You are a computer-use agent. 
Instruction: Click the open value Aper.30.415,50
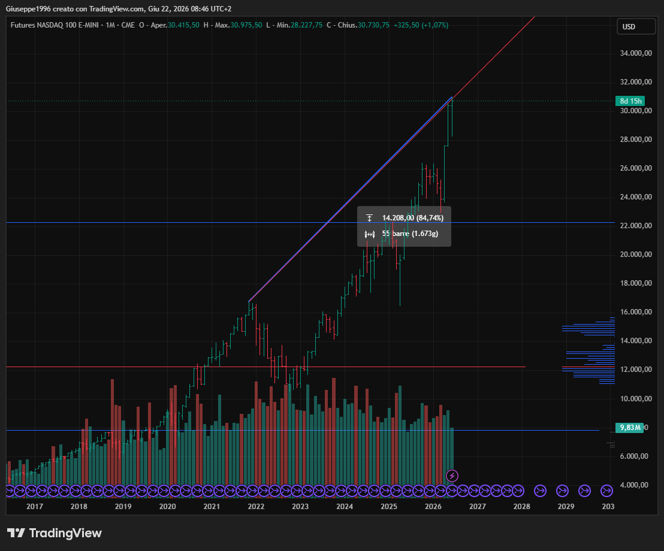click(175, 25)
